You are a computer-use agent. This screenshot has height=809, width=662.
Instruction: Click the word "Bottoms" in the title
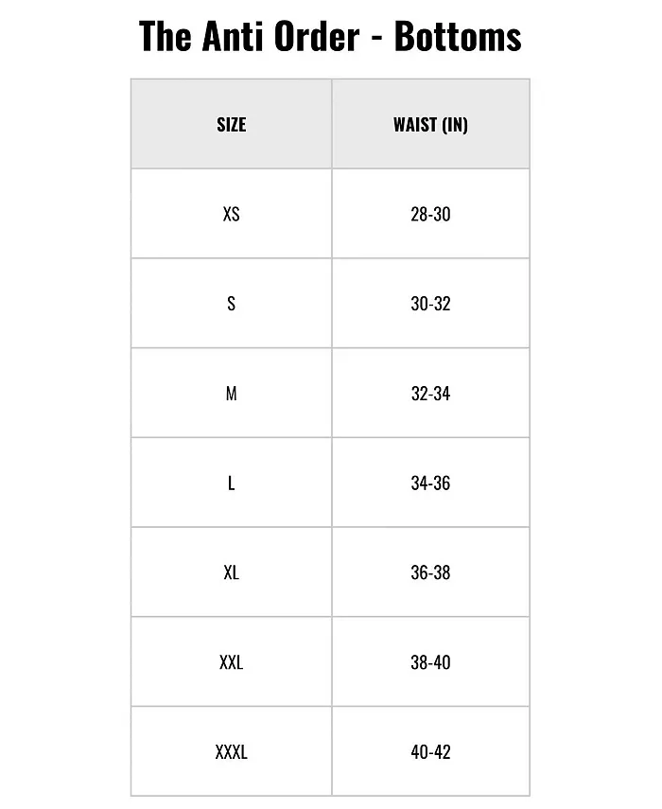click(458, 36)
